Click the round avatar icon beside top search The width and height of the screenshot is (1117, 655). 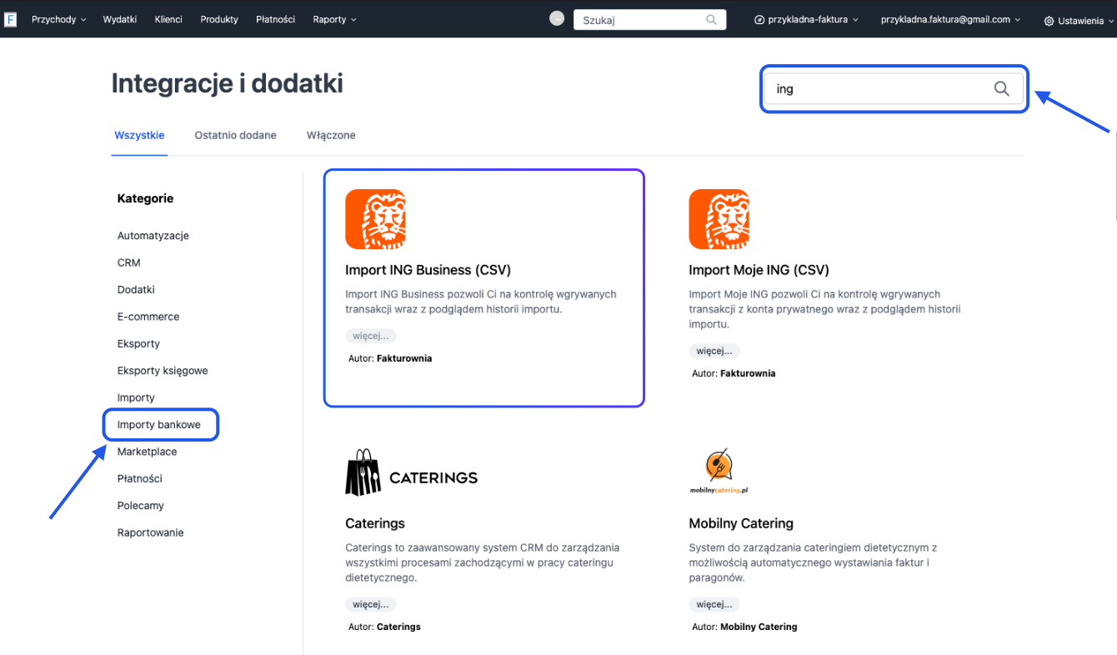tap(557, 19)
